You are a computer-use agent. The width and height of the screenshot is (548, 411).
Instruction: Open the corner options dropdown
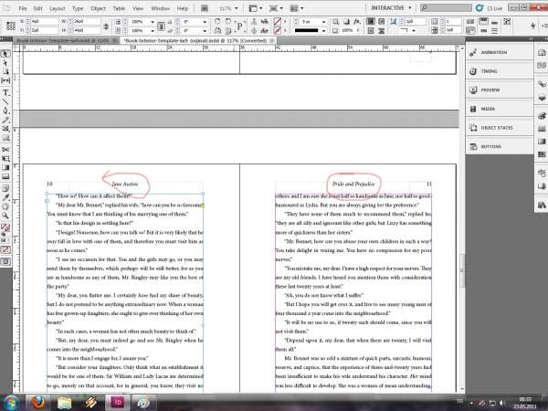coord(414,31)
